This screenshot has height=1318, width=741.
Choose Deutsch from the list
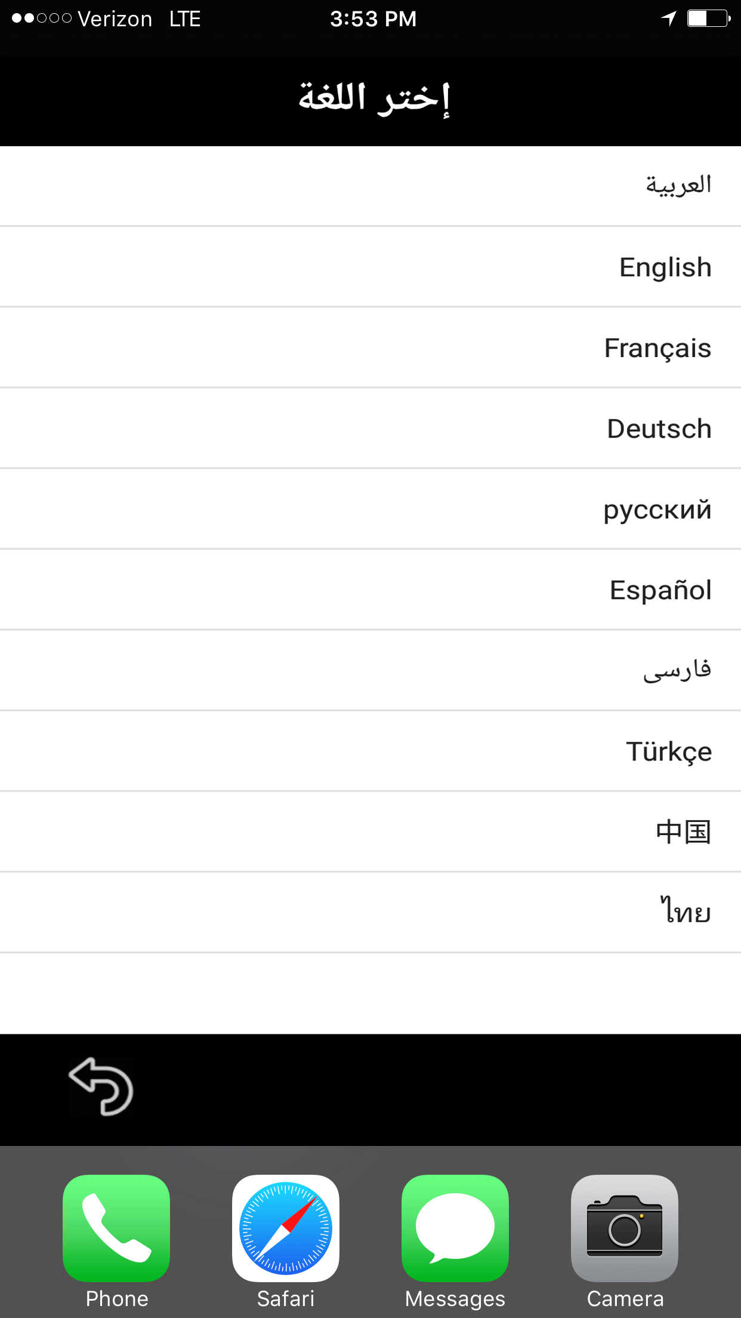[x=659, y=428]
